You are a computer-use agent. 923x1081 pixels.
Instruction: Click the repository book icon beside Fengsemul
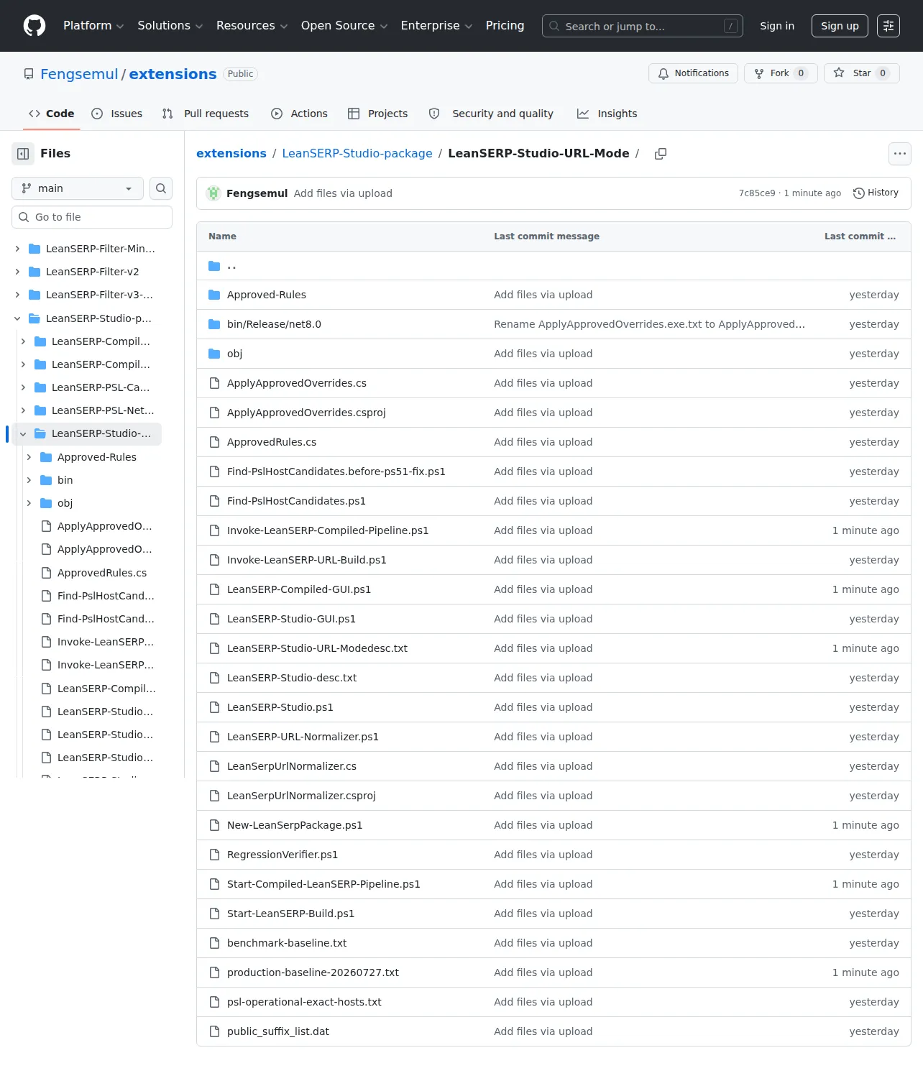(29, 74)
